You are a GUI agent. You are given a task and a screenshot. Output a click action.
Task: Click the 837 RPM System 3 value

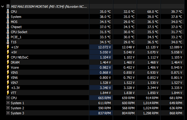tap(104, 113)
